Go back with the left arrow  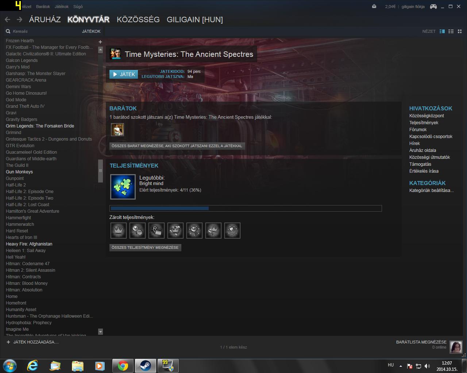[x=8, y=20]
